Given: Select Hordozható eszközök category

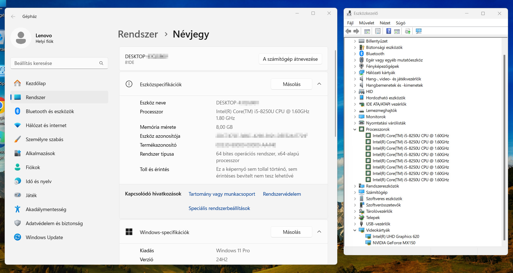Looking at the screenshot, I should click(386, 98).
